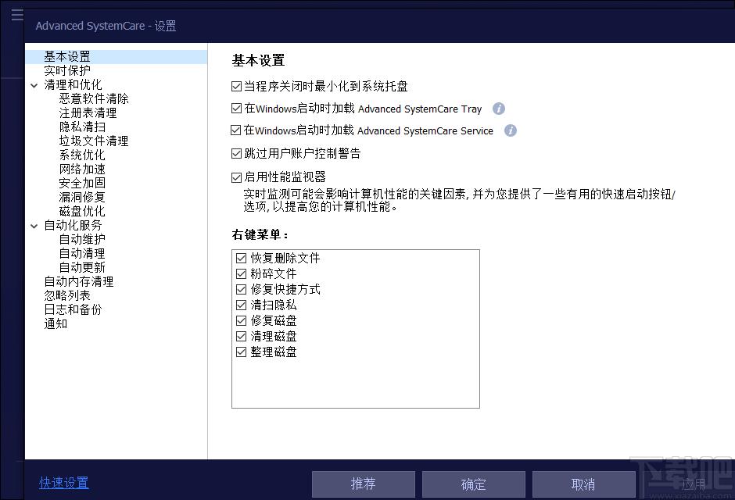
Task: Open 自动清理 settings
Action: (x=82, y=253)
